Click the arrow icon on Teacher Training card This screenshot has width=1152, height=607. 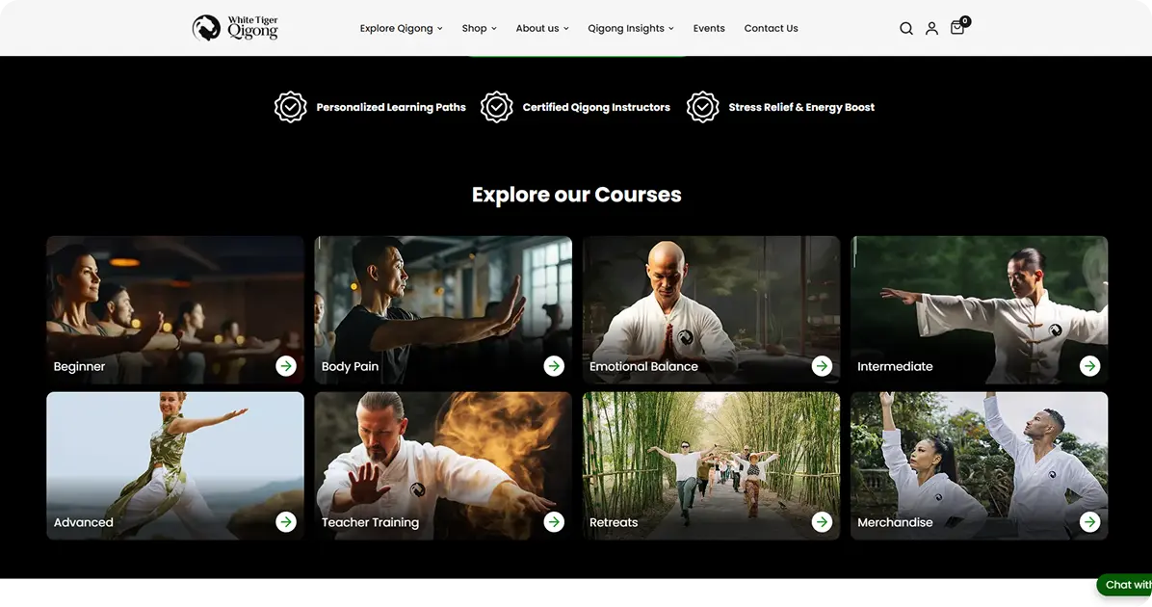(x=554, y=522)
